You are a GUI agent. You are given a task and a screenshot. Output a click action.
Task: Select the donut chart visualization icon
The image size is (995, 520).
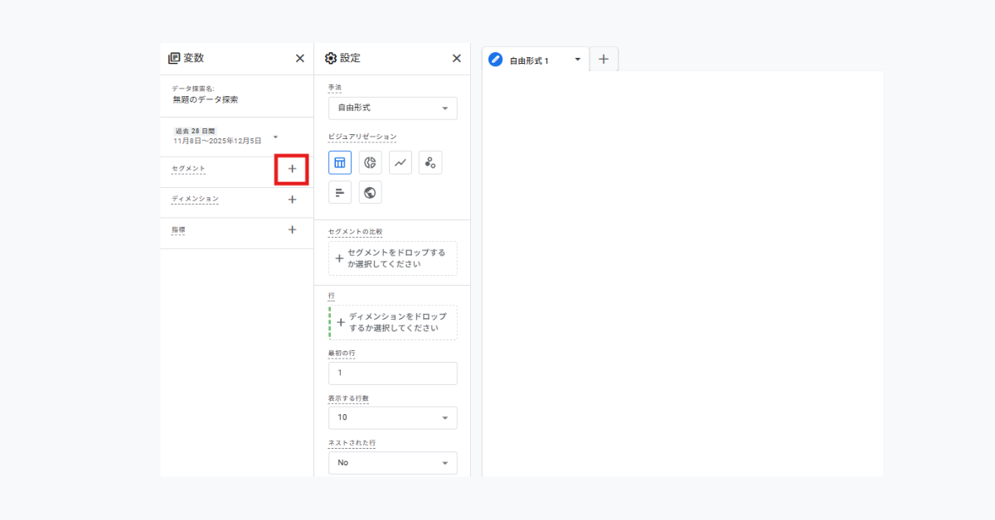[371, 163]
